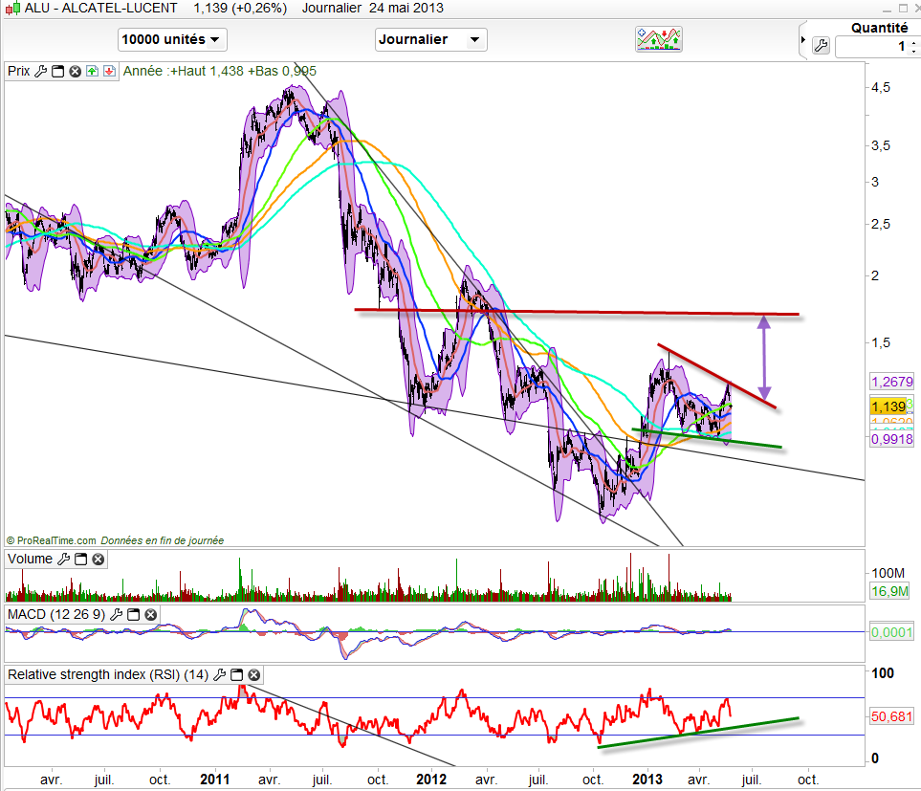921x791 pixels.
Task: Open MACD indicator wrench settings
Action: pyautogui.click(x=118, y=614)
